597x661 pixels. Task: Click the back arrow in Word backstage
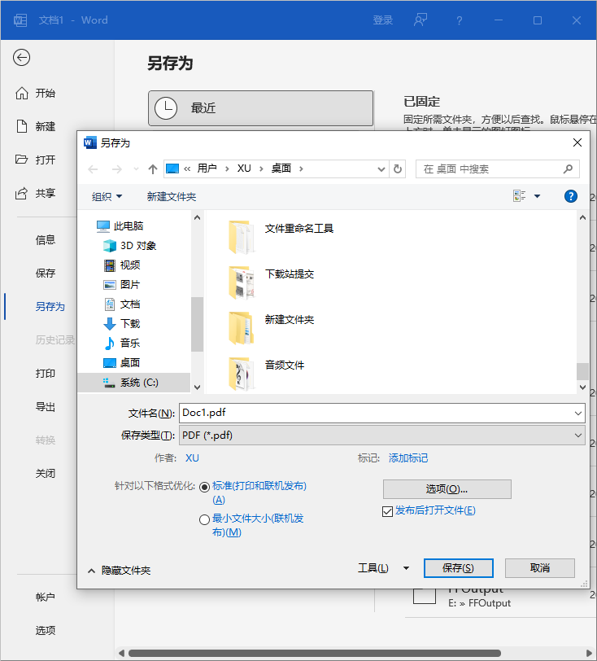[21, 58]
